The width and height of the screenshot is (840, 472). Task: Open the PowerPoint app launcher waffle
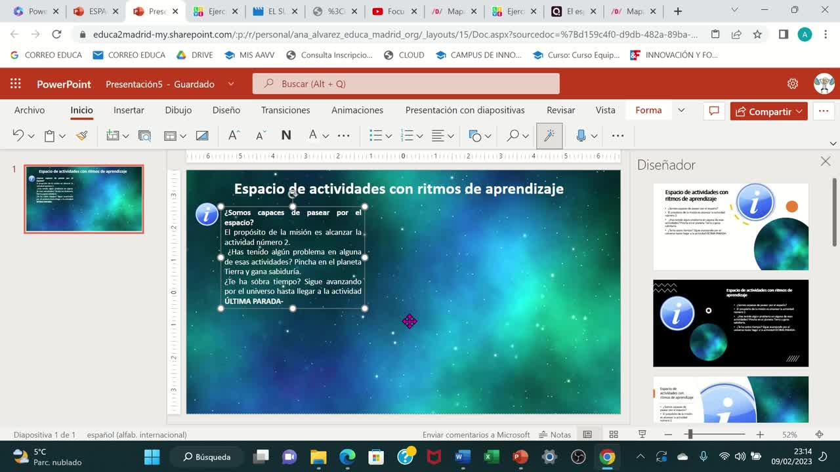pos(16,84)
